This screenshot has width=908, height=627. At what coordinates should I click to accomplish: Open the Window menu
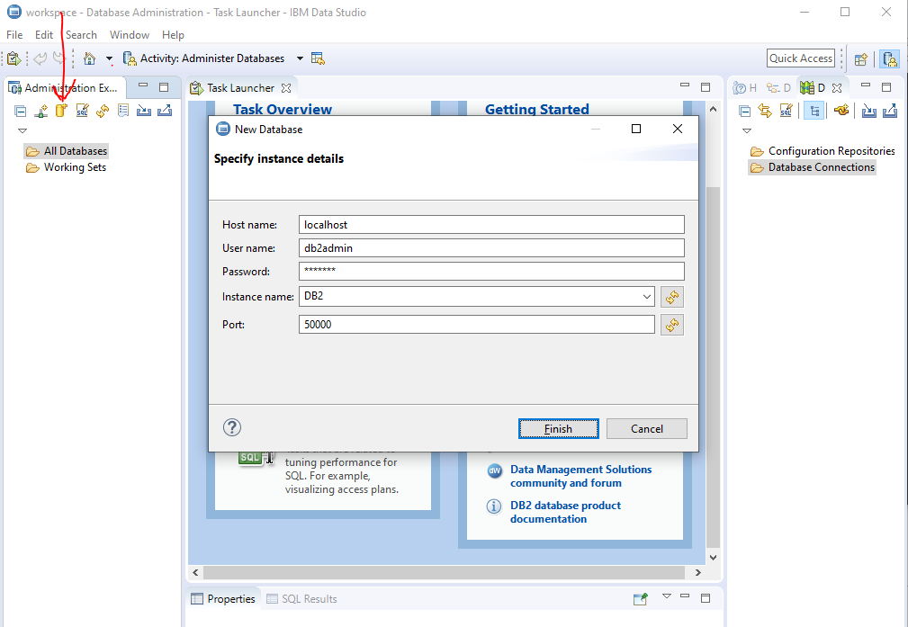click(129, 35)
